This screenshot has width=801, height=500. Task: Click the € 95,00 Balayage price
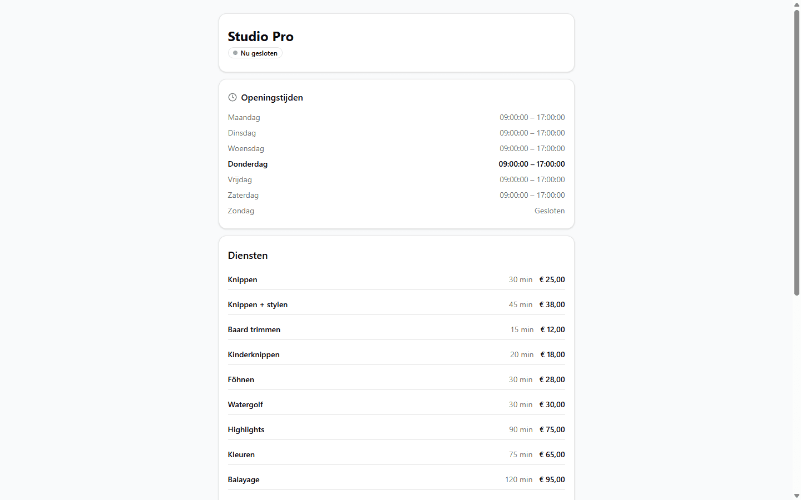point(552,479)
